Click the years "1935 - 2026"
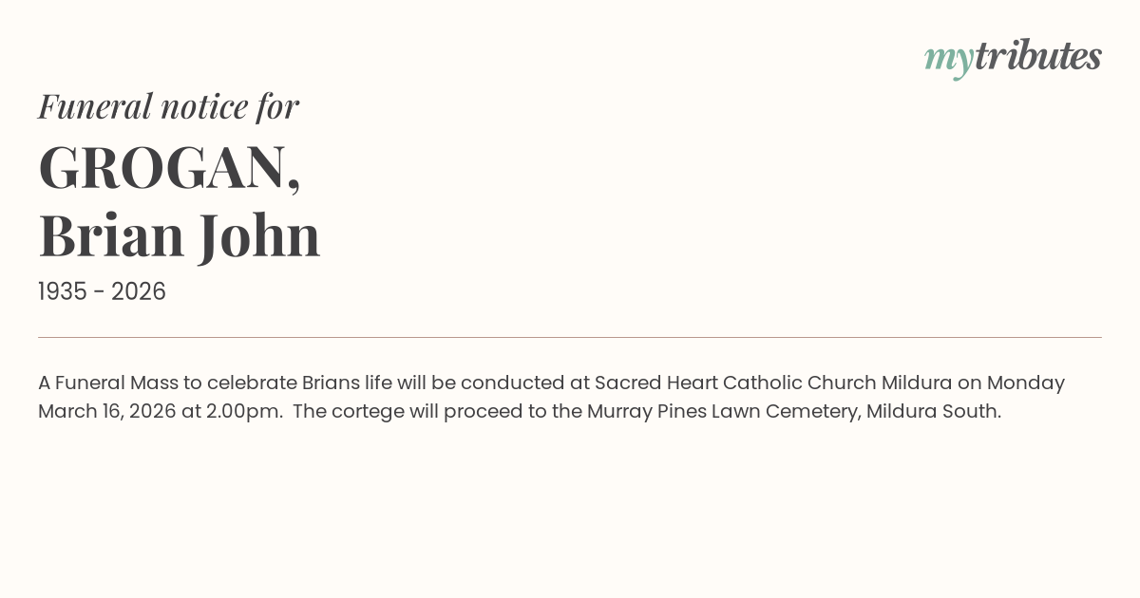 102,292
